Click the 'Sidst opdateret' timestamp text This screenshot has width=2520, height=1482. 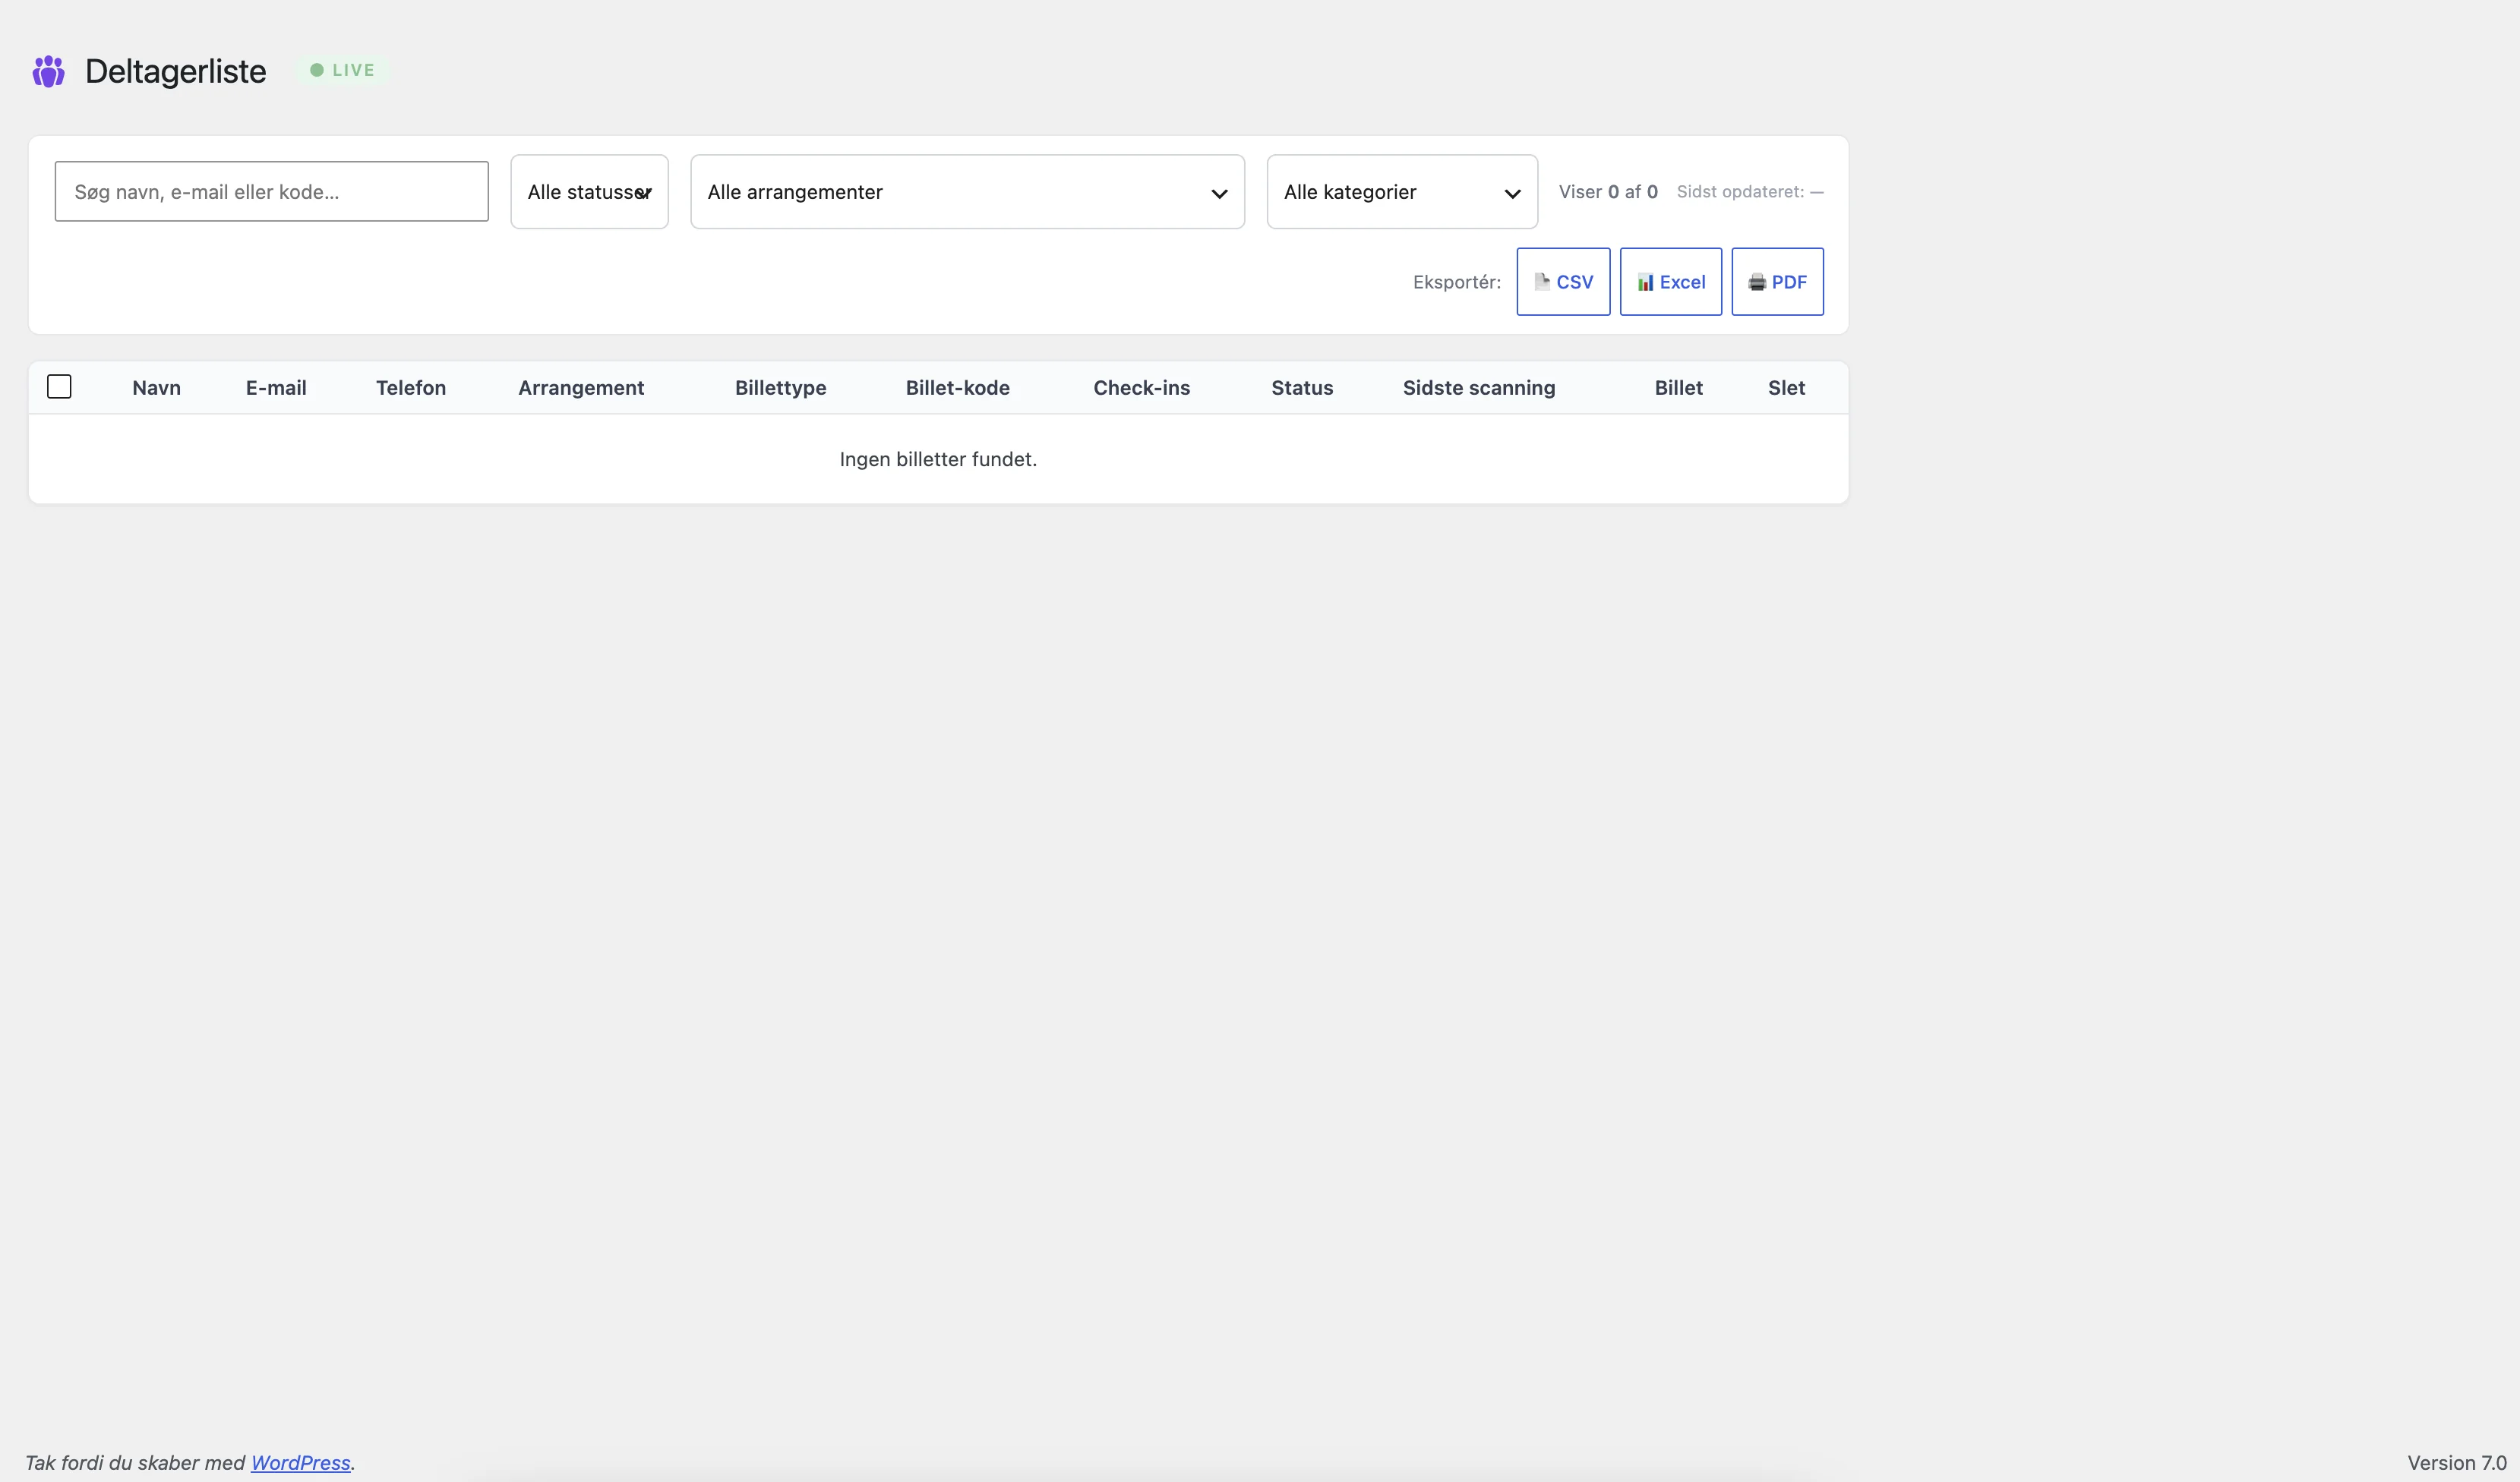pos(1750,192)
